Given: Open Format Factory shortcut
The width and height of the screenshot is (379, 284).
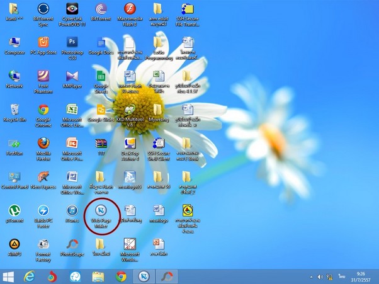Looking at the screenshot, I should click(x=43, y=250).
